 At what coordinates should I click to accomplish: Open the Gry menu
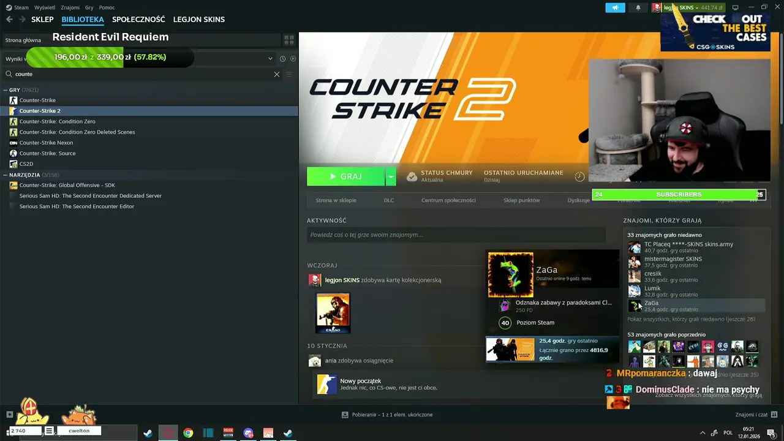(89, 7)
